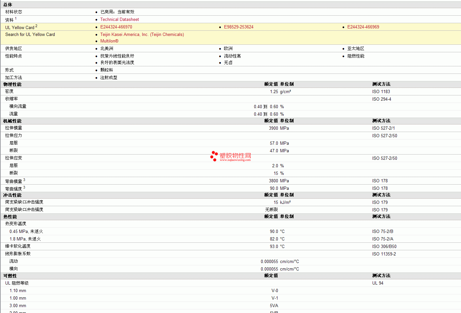Open the Technical Datasheet link
461x313 pixels.
(119, 20)
